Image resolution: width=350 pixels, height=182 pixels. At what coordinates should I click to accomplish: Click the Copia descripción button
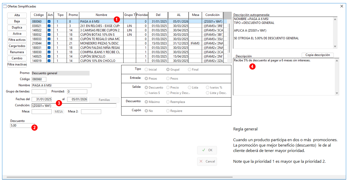318,55
